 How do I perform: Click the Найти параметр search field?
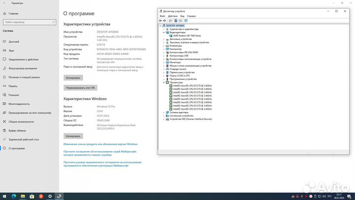coord(29,22)
